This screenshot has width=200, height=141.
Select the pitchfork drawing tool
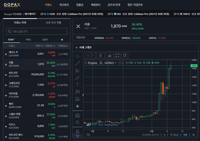(x=77, y=70)
